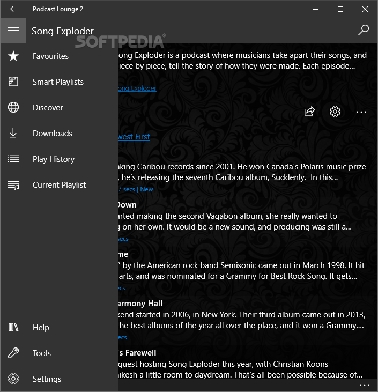This screenshot has height=392, width=378.
Task: Click the Downloads arrow icon
Action: [x=13, y=133]
